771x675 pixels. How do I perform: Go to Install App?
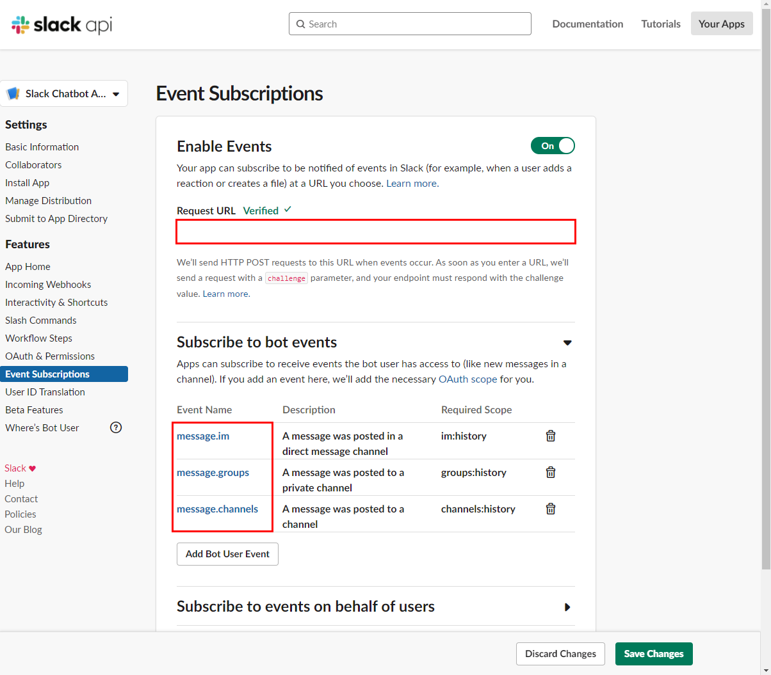(x=28, y=182)
